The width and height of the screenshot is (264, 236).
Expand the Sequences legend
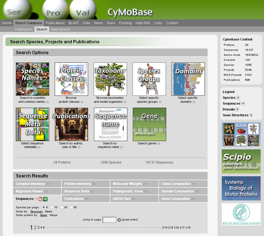coord(243,104)
